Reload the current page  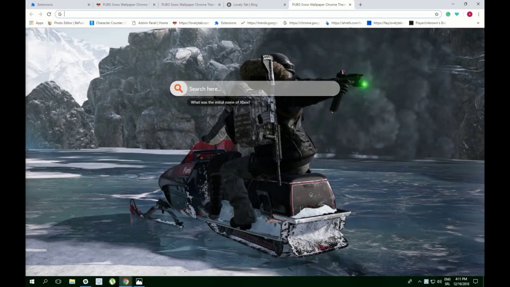click(x=49, y=14)
